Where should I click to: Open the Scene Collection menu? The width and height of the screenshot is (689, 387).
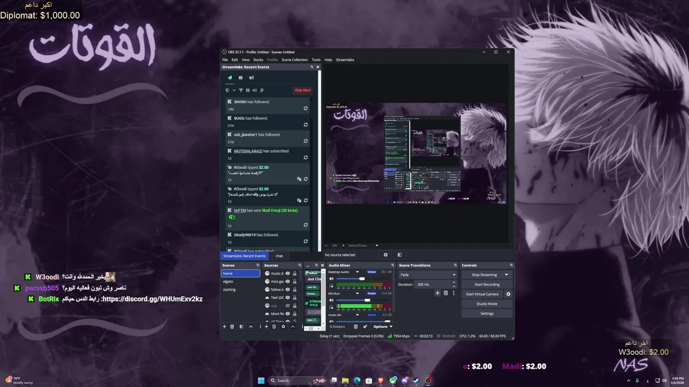(294, 60)
